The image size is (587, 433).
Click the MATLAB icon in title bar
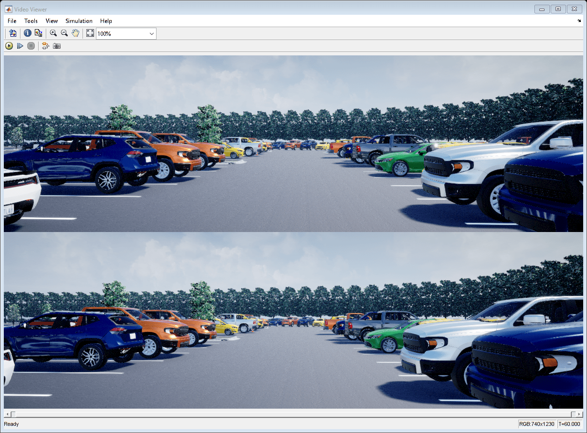pos(8,9)
